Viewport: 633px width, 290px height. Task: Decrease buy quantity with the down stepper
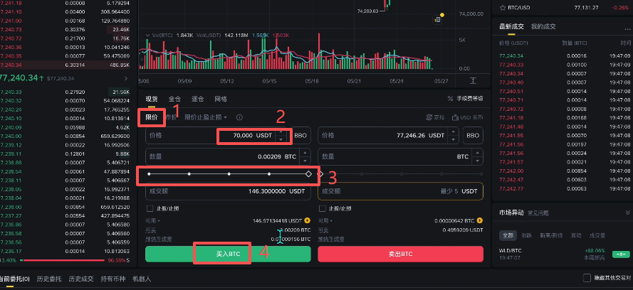(305, 160)
